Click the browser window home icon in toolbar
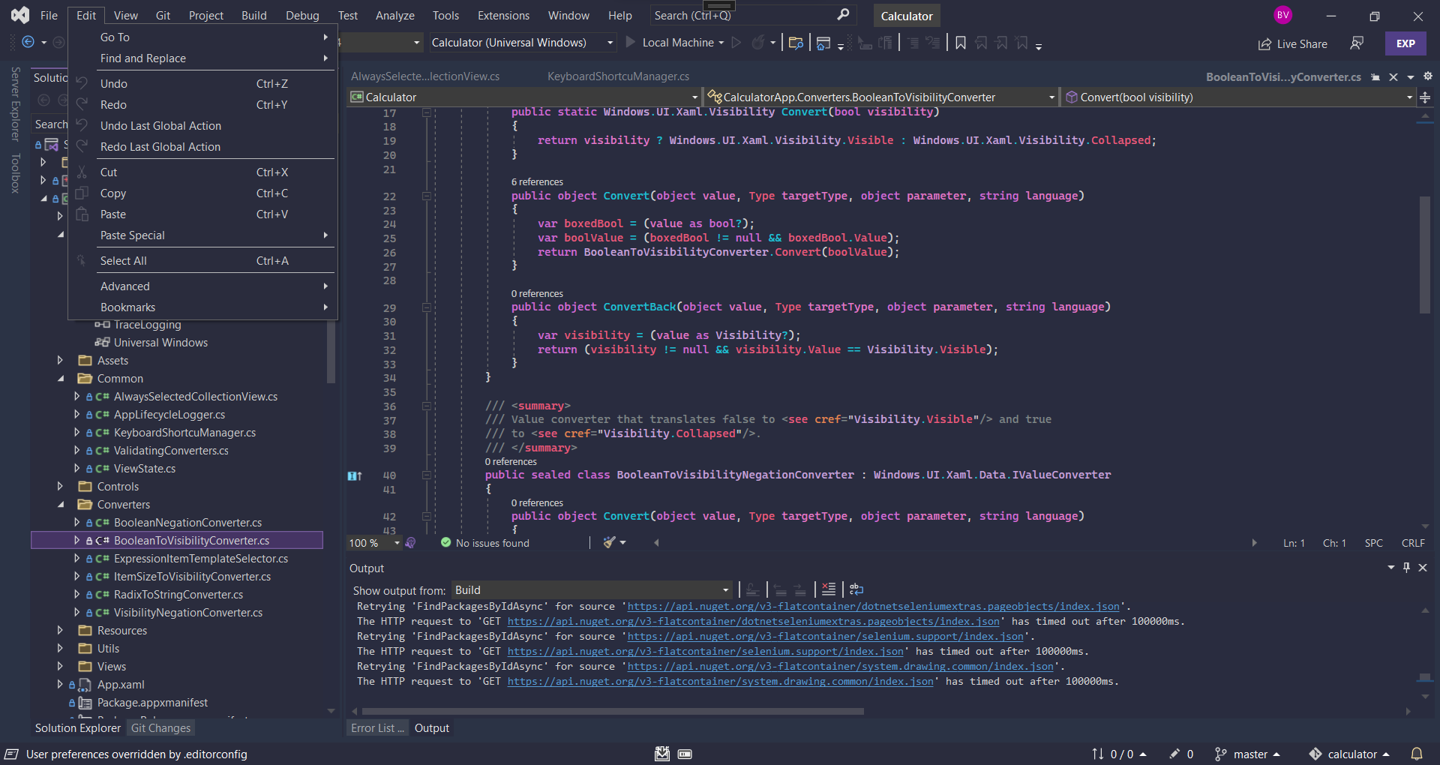The width and height of the screenshot is (1440, 765). [823, 43]
